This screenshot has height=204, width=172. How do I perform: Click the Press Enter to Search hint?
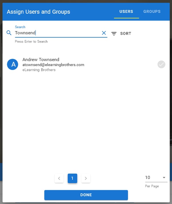pos(31,42)
